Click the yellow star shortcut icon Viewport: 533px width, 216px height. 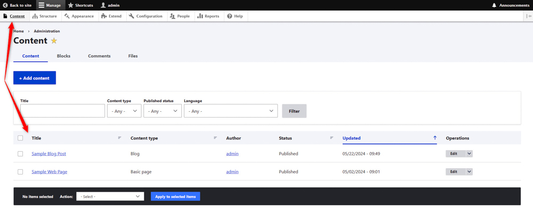tap(54, 41)
